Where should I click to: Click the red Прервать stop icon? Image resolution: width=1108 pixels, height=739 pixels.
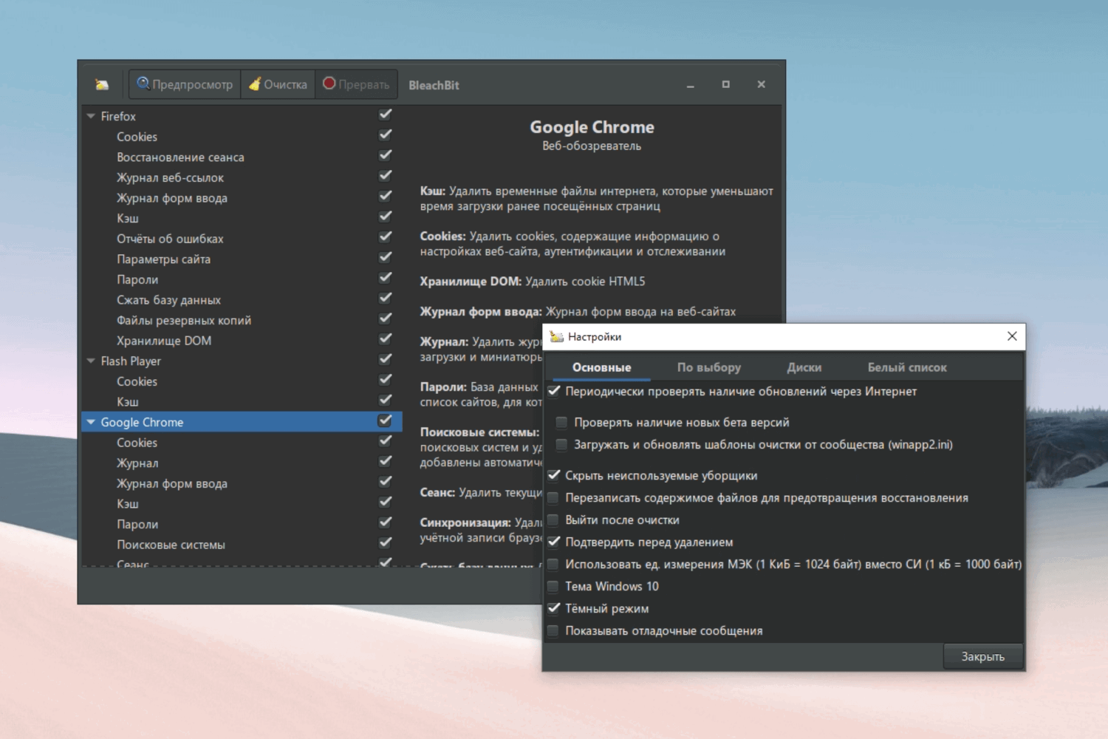click(x=329, y=84)
